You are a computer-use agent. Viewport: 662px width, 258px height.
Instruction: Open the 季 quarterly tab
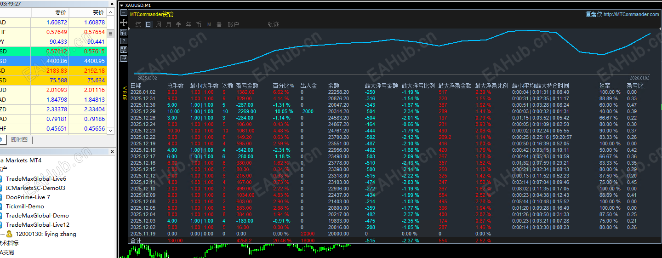coord(179,24)
